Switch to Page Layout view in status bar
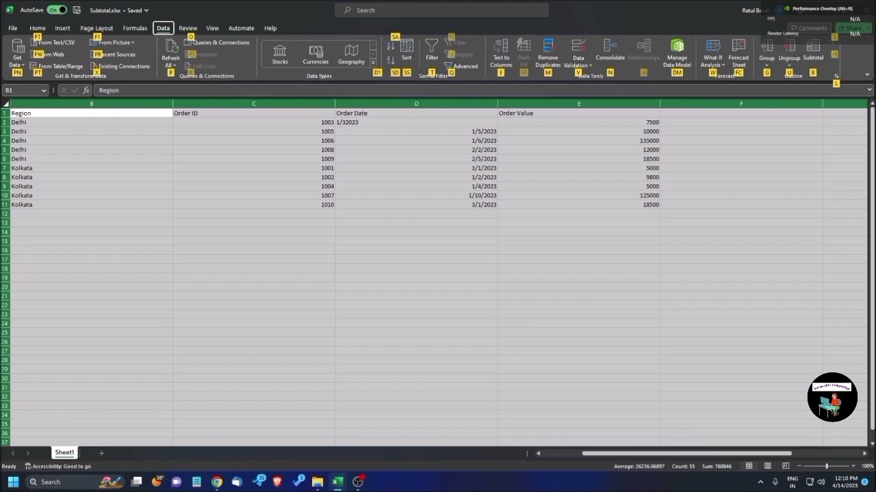876x492 pixels. point(767,466)
